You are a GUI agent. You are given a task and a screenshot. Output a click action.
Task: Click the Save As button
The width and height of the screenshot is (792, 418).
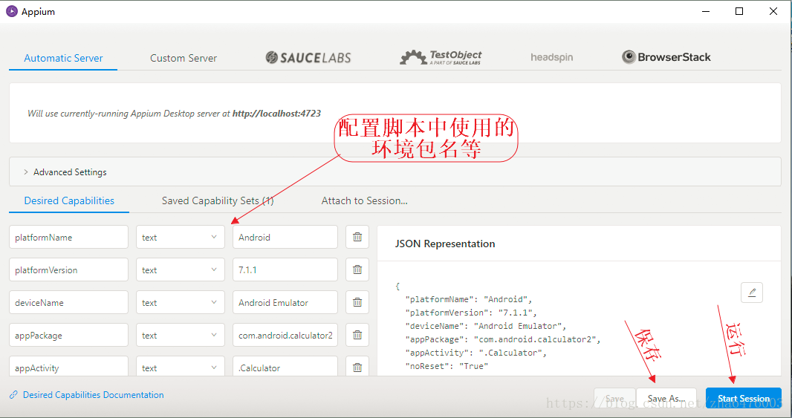[x=666, y=398]
